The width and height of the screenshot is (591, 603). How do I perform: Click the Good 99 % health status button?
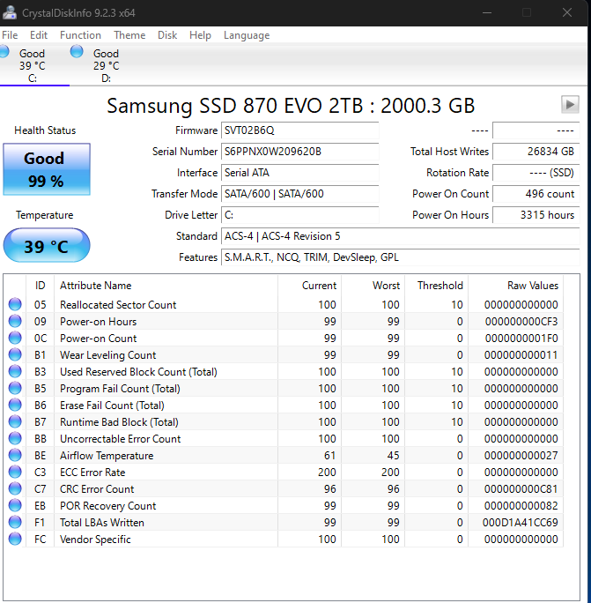47,169
